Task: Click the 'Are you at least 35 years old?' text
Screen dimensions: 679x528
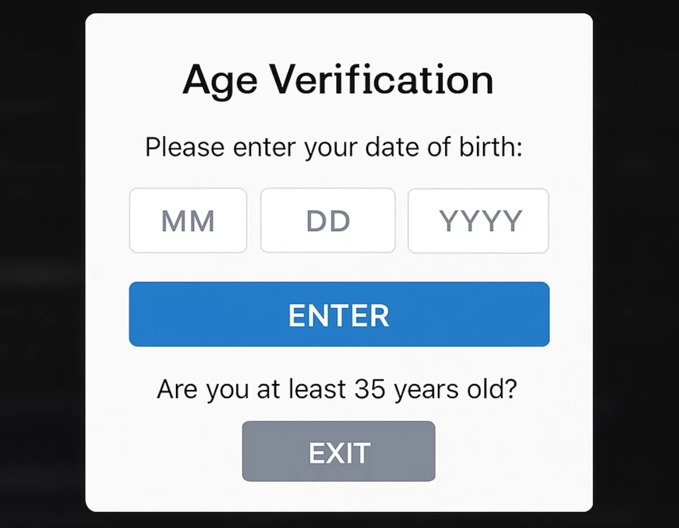Action: pyautogui.click(x=337, y=389)
